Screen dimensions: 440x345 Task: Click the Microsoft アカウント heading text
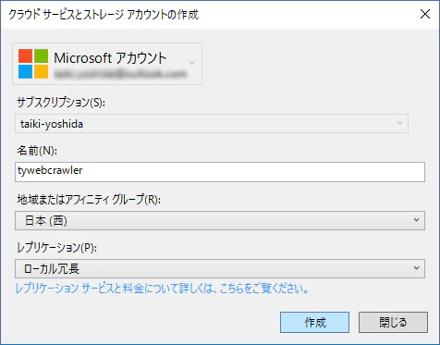point(110,58)
